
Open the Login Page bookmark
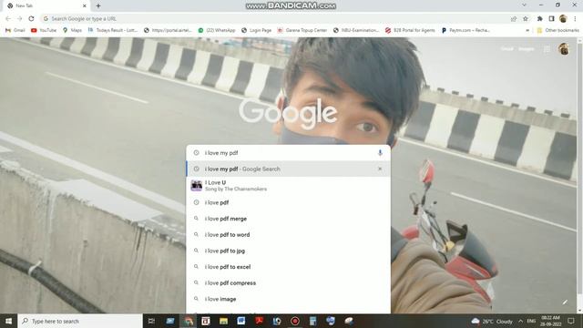pyautogui.click(x=257, y=30)
